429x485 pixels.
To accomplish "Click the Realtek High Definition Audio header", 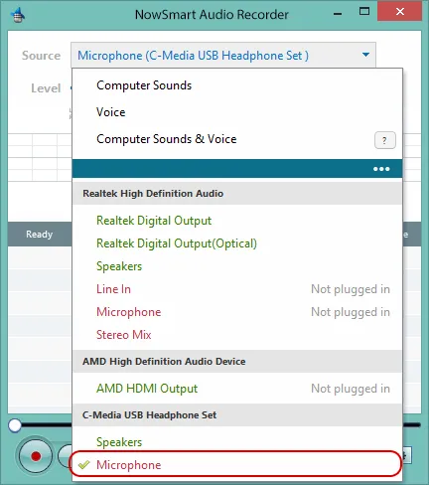I will 237,194.
